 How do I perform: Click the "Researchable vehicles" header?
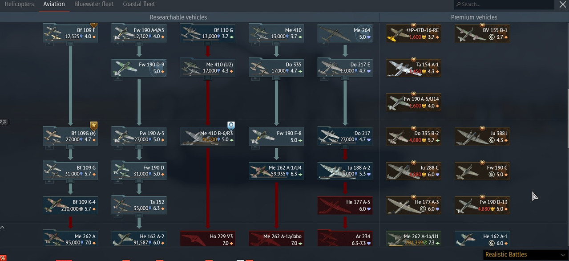pos(178,17)
